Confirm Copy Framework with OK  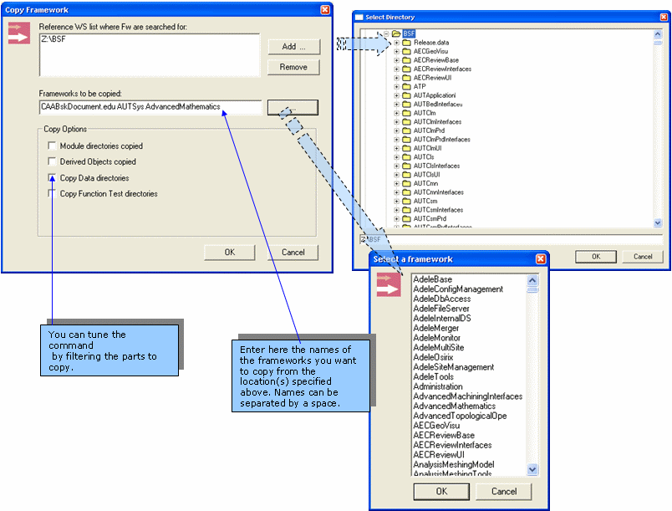click(230, 252)
